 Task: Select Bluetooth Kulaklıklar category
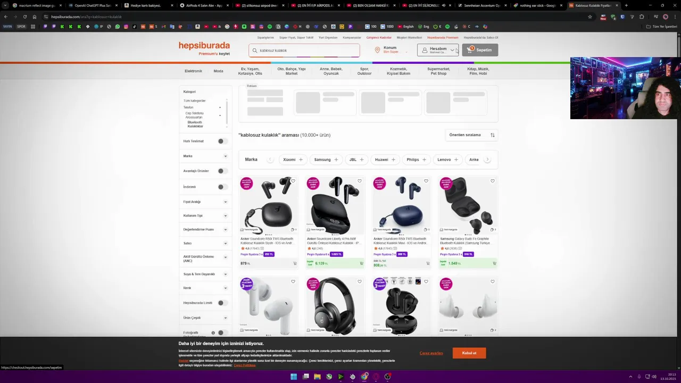(x=195, y=124)
